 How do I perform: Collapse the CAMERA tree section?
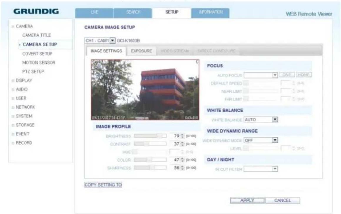click(13, 26)
